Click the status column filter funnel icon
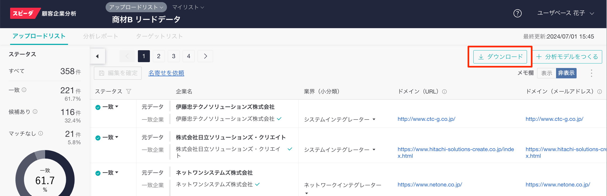 point(129,92)
